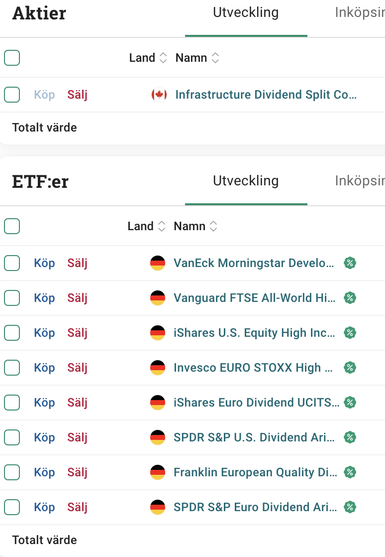385x557 pixels.
Task: Sort the Aktier table by Land
Action: tap(148, 58)
